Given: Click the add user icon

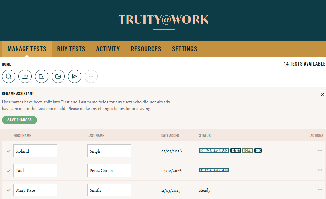Looking at the screenshot, I should [x=25, y=76].
